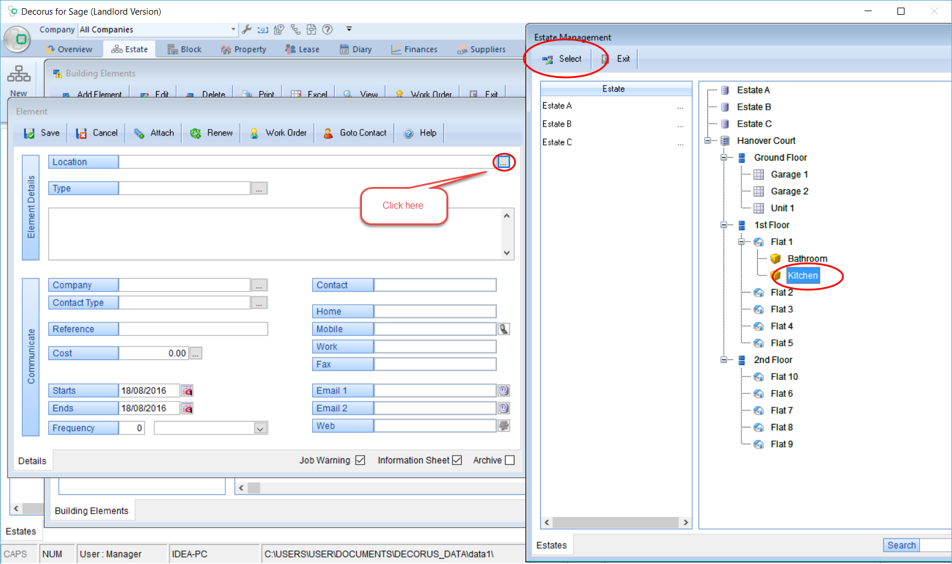Viewport: 952px width, 564px height.
Task: Save the element record
Action: (x=41, y=133)
